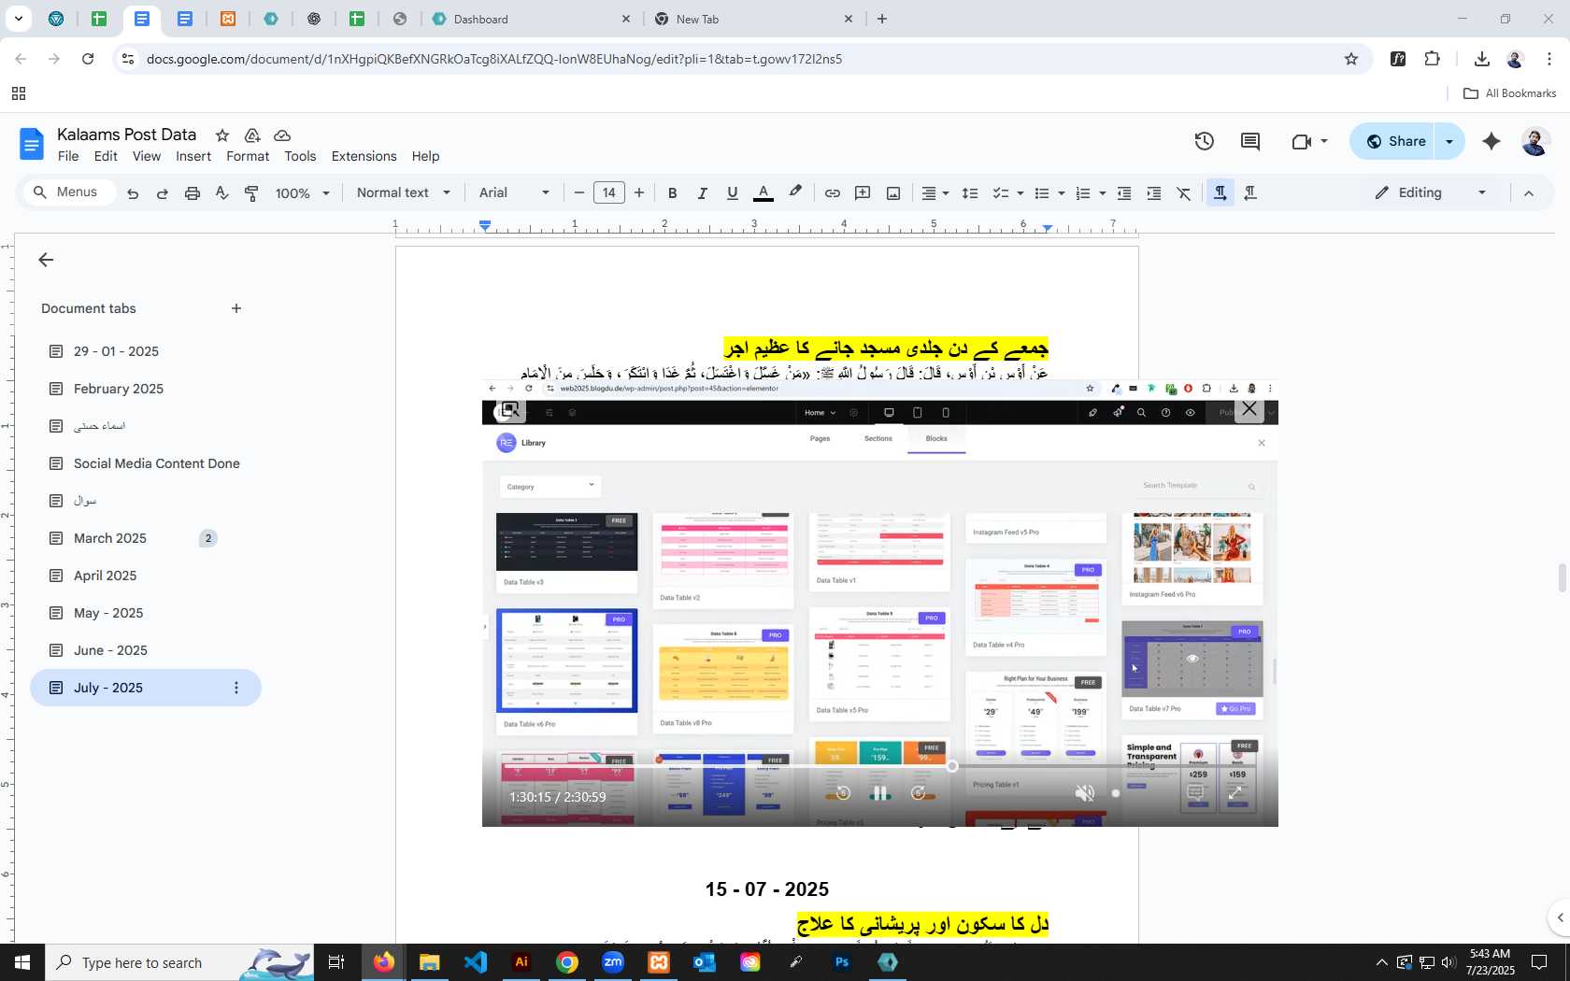The height and width of the screenshot is (981, 1570).
Task: Apply a bulleted list
Action: point(1042,193)
